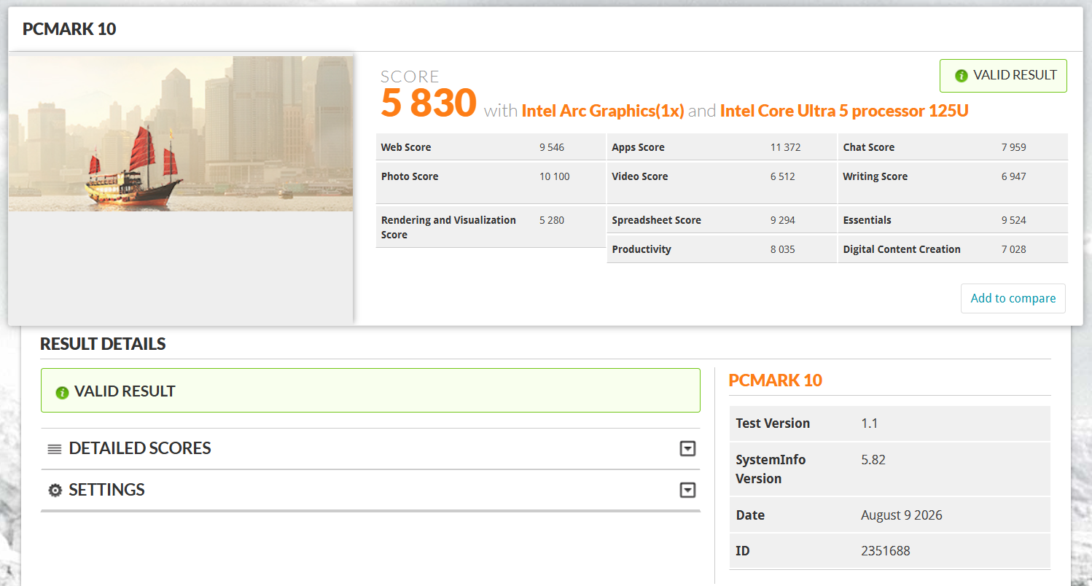Screen dimensions: 1092x586
Task: Open the Intel Arc Graphics(1x) link
Action: tap(603, 111)
